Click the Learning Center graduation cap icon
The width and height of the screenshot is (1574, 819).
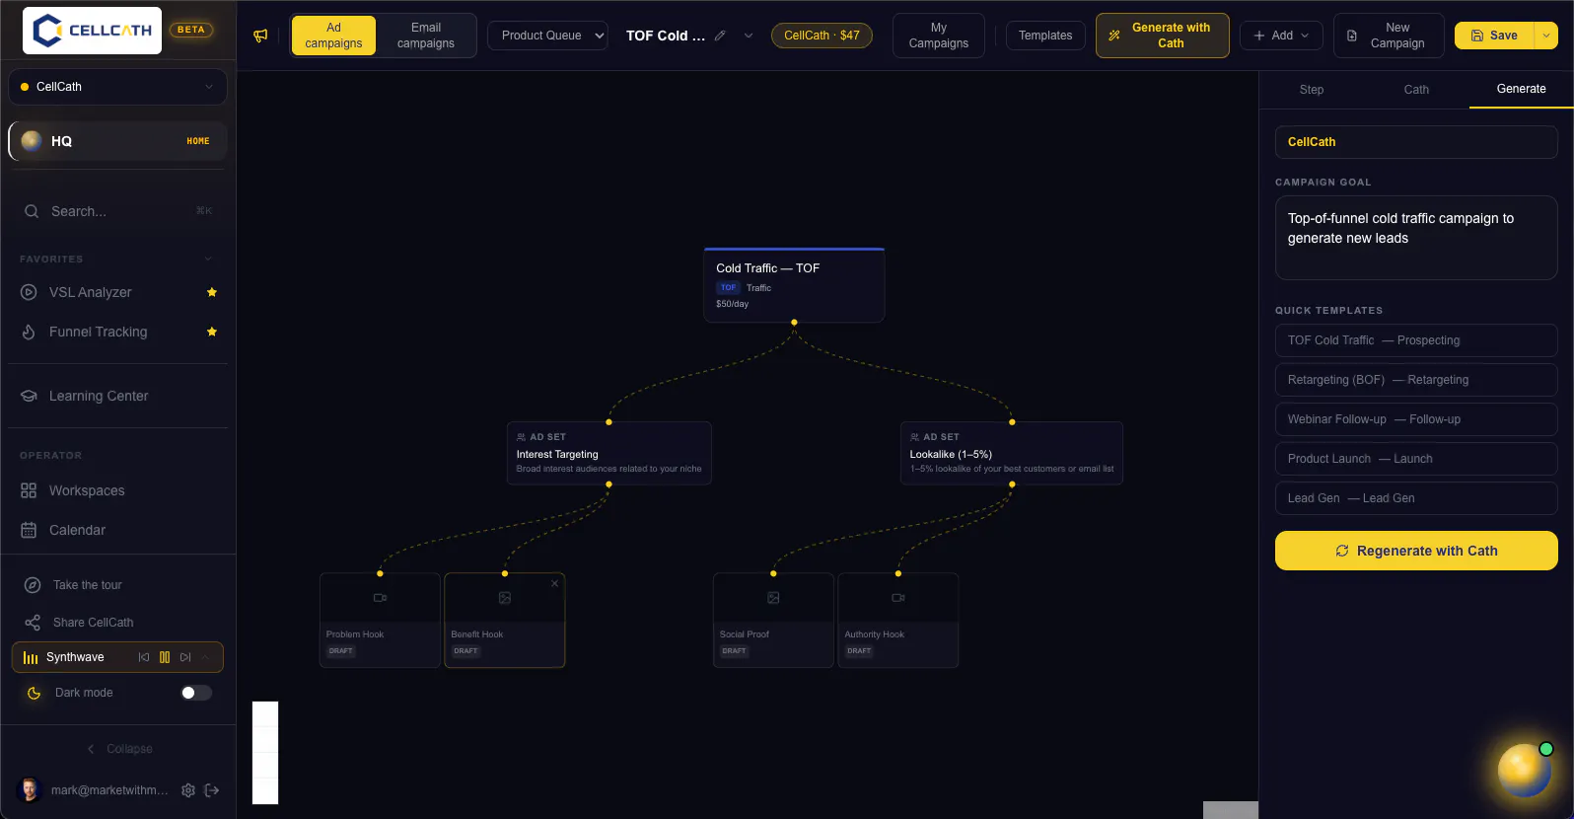coord(29,396)
